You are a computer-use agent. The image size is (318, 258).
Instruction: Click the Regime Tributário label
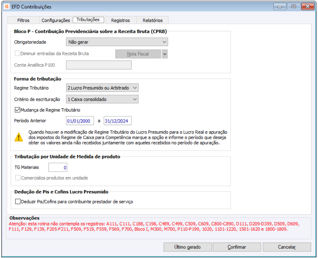pyautogui.click(x=31, y=88)
